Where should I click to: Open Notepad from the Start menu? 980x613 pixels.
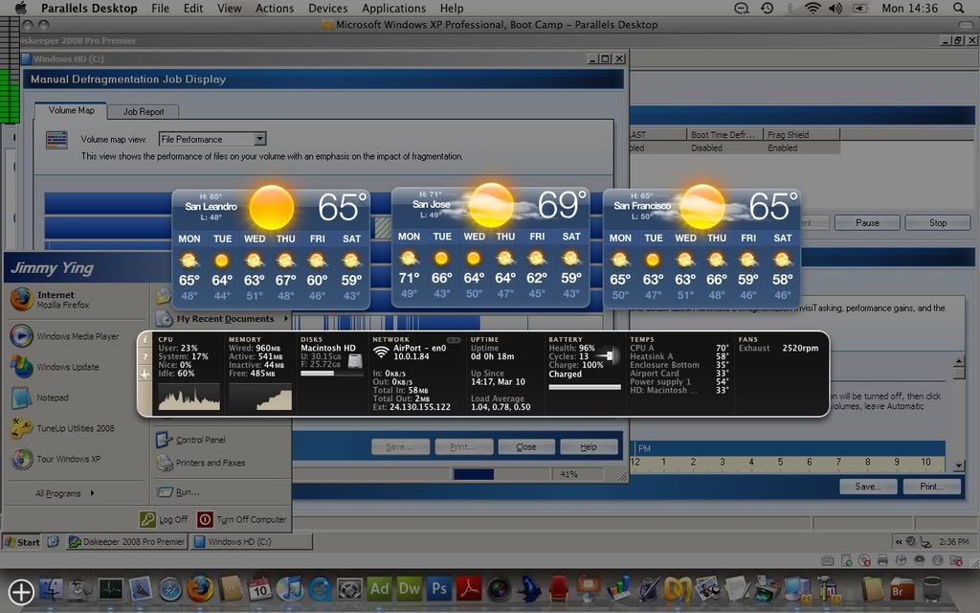77,397
